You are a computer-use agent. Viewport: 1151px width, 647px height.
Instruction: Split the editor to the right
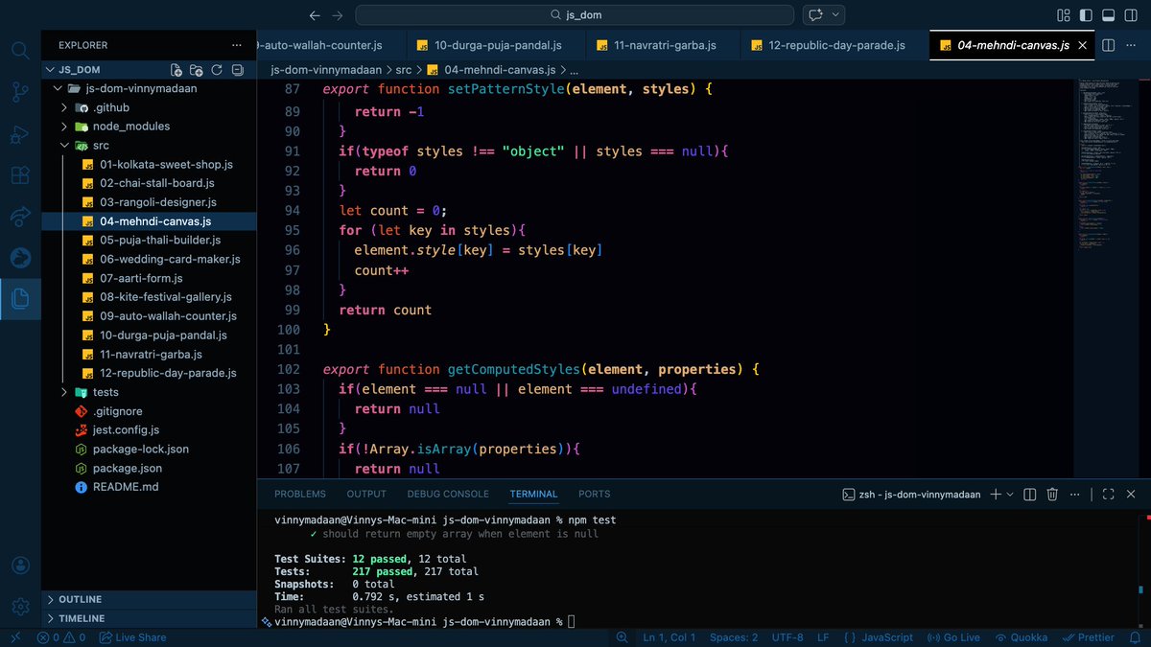coord(1108,45)
